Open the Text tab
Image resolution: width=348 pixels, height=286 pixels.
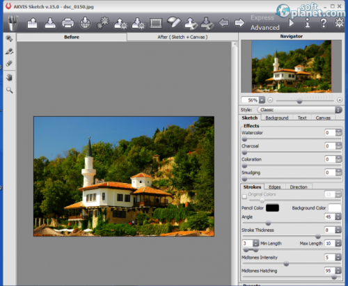302,118
